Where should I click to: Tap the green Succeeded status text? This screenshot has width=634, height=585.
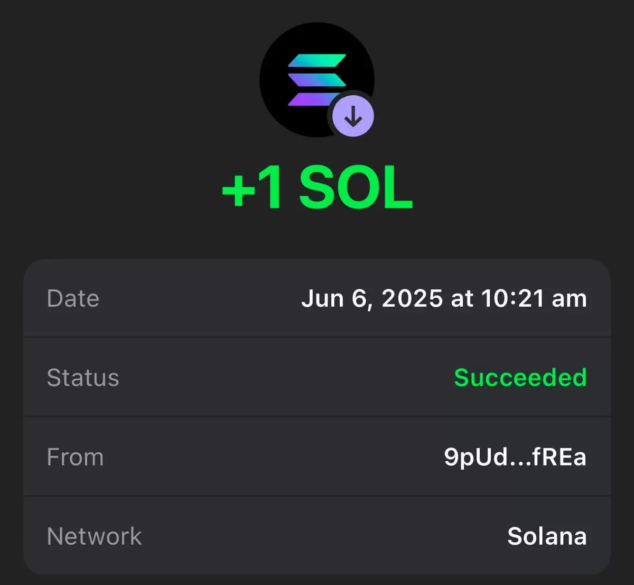coord(520,378)
